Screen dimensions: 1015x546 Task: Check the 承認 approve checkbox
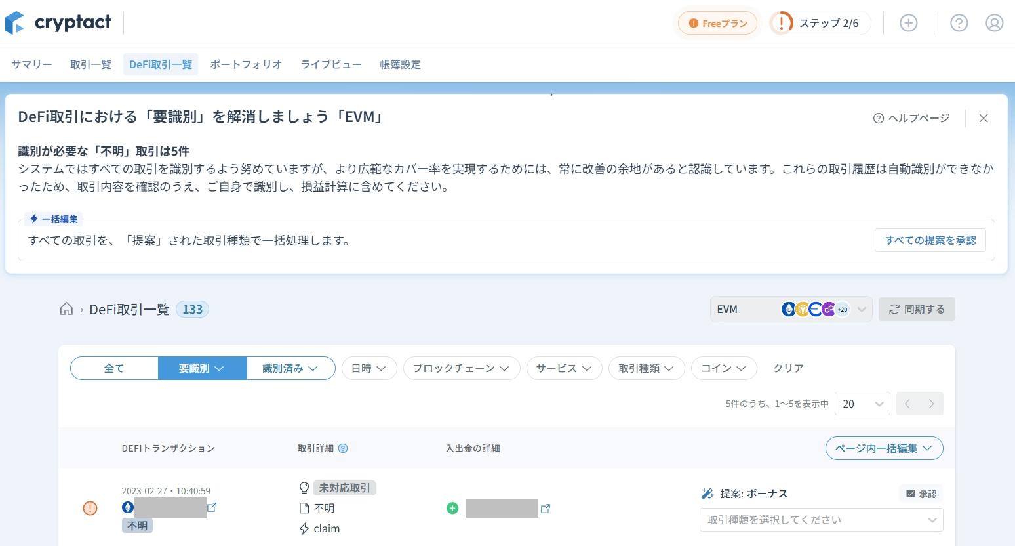pyautogui.click(x=921, y=493)
